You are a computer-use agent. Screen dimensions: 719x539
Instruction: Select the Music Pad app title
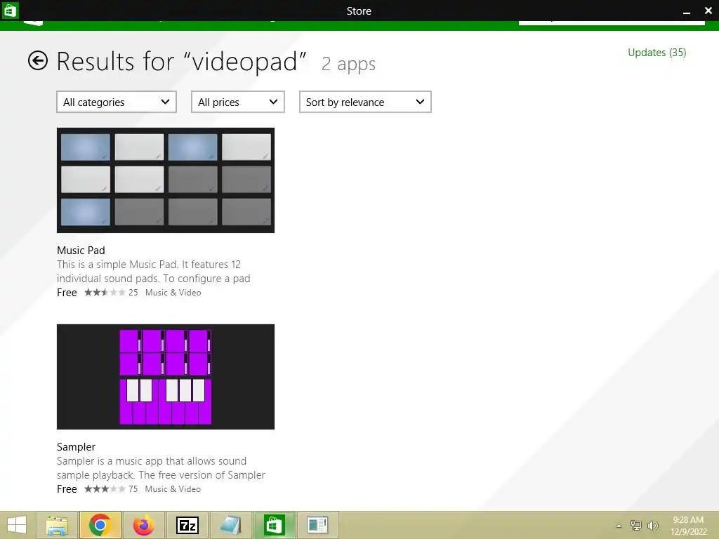81,251
